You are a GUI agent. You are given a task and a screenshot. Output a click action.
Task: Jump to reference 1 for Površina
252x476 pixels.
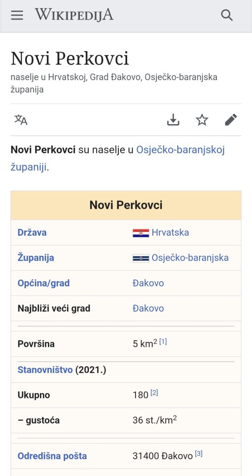click(x=163, y=342)
